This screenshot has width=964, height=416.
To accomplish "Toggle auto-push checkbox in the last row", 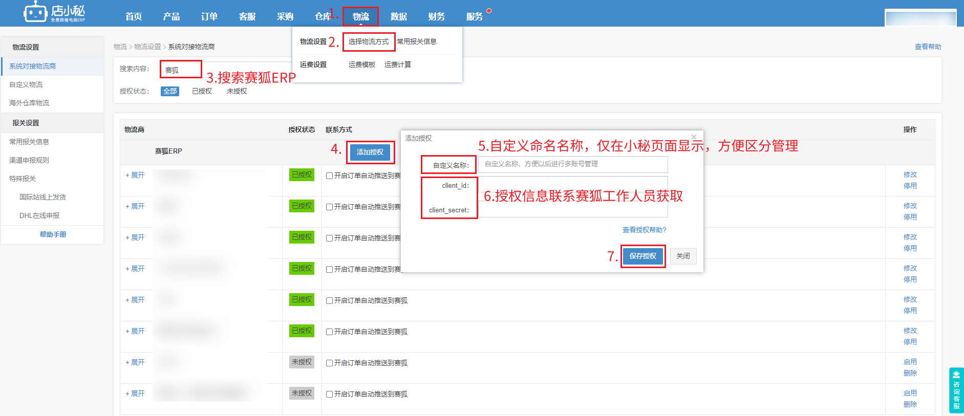I will tap(330, 394).
